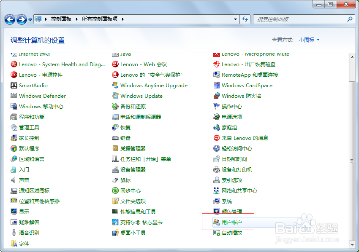Click the 区域和语言 globe icon

pos(14,159)
